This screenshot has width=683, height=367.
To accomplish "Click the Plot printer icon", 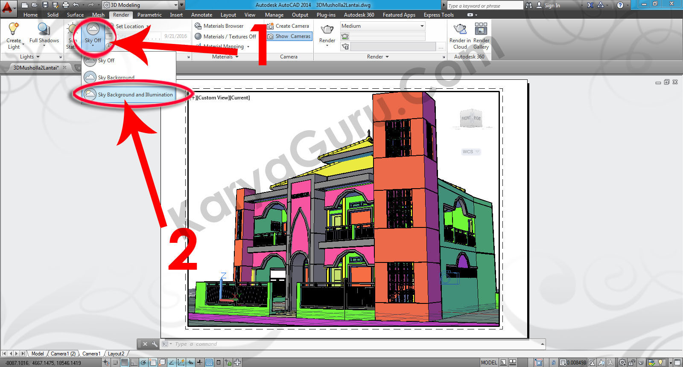I will click(66, 5).
